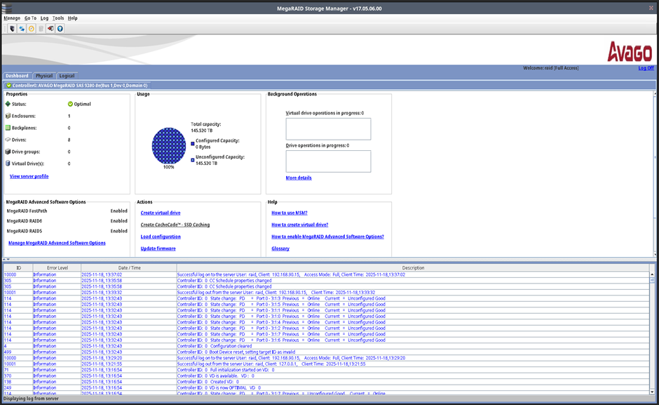Click the Unconfigured Capacity legend color square
This screenshot has width=659, height=405.
[193, 160]
